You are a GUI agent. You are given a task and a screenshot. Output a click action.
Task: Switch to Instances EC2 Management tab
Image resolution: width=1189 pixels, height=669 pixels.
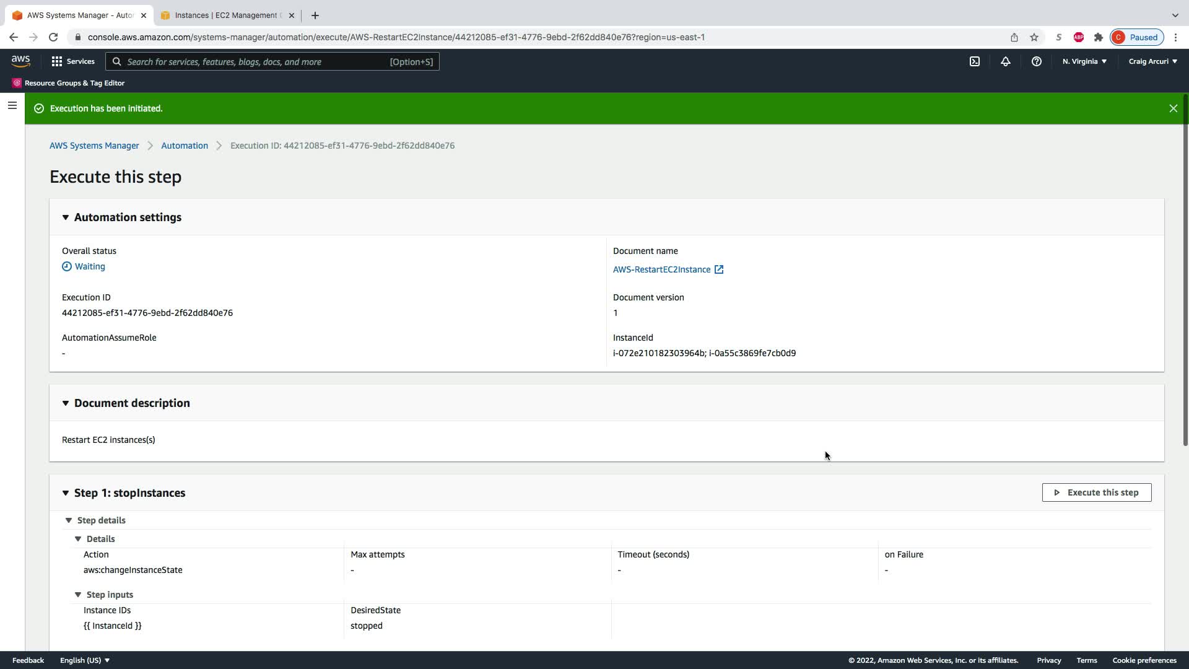227,15
